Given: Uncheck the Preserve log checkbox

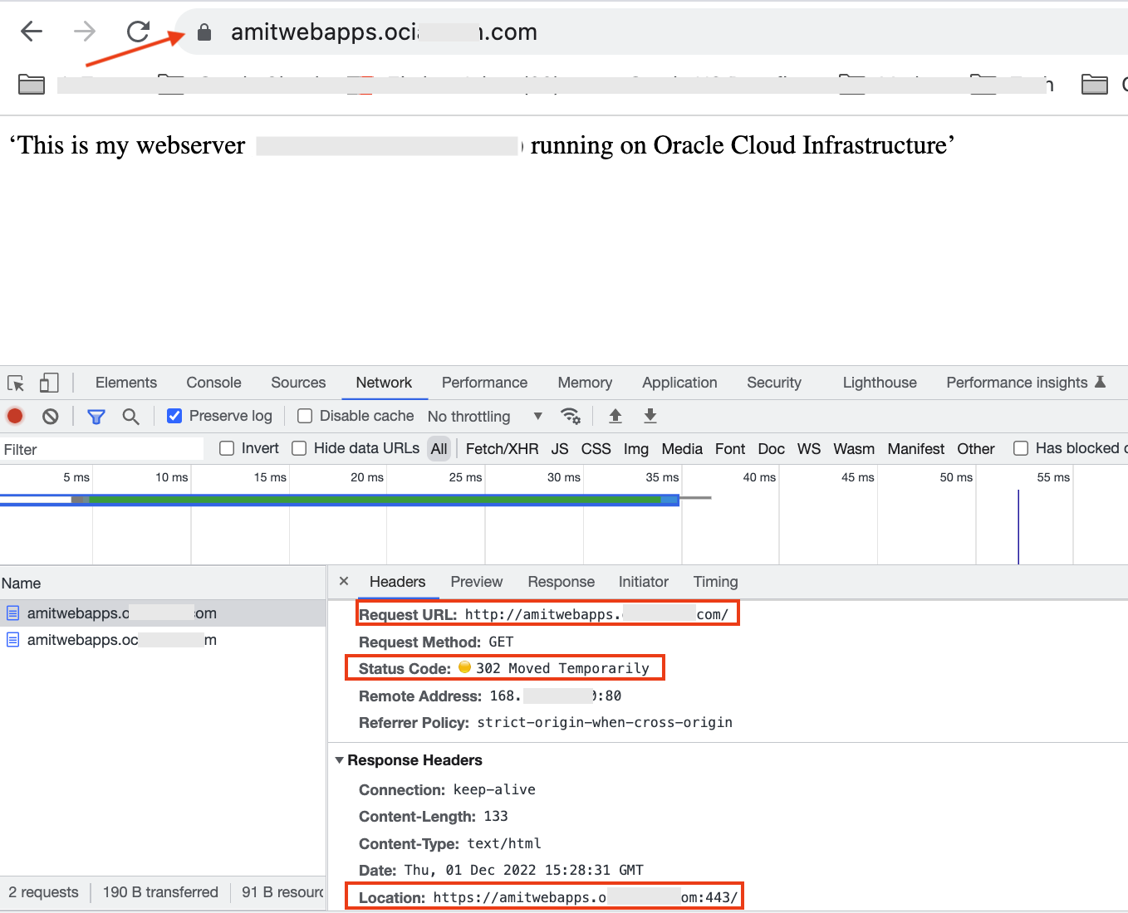Looking at the screenshot, I should pyautogui.click(x=174, y=415).
